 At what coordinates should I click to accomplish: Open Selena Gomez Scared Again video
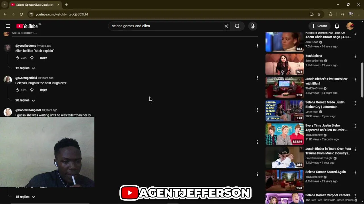[x=284, y=180]
